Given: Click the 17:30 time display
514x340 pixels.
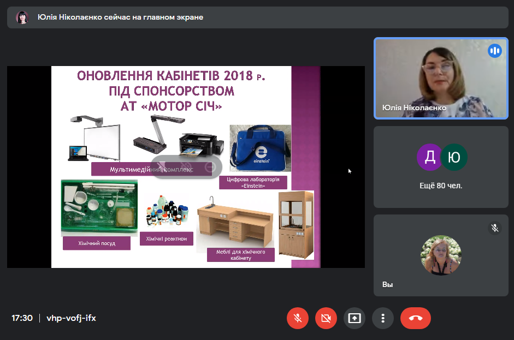Looking at the screenshot, I should (22, 318).
